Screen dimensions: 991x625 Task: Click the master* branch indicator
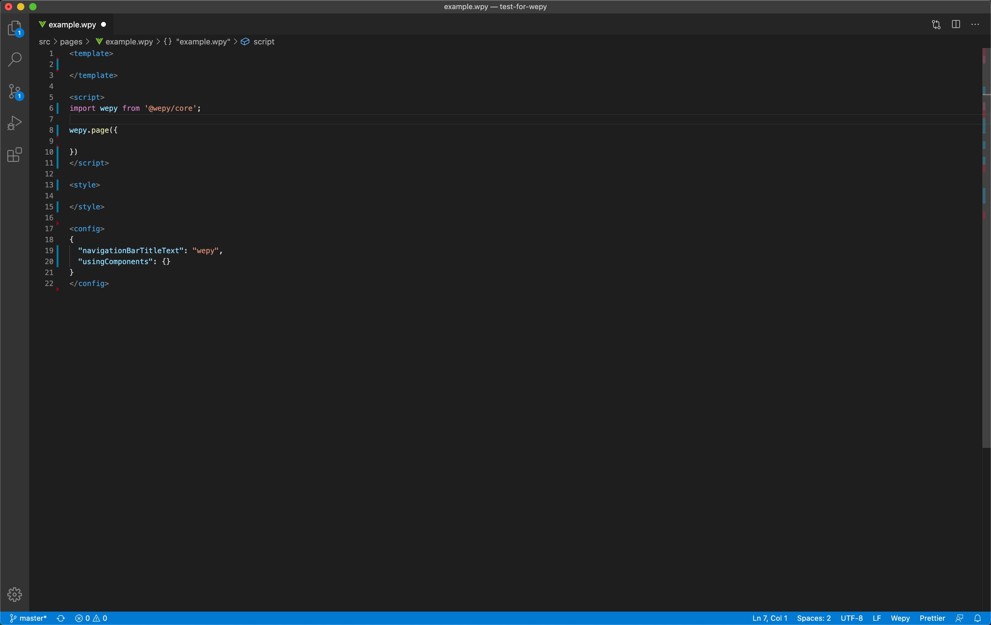[x=28, y=618]
